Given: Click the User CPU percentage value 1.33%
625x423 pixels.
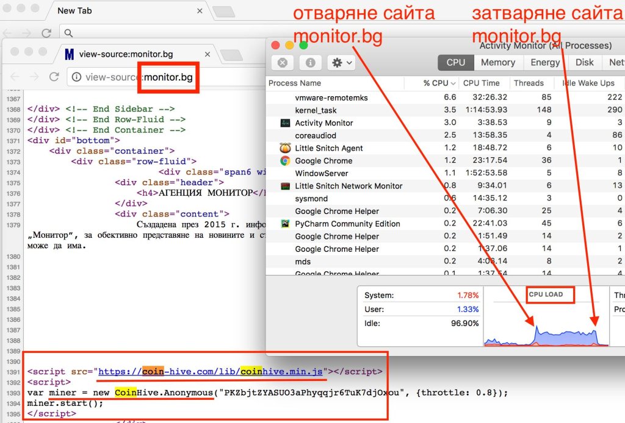Looking at the screenshot, I should click(x=468, y=309).
